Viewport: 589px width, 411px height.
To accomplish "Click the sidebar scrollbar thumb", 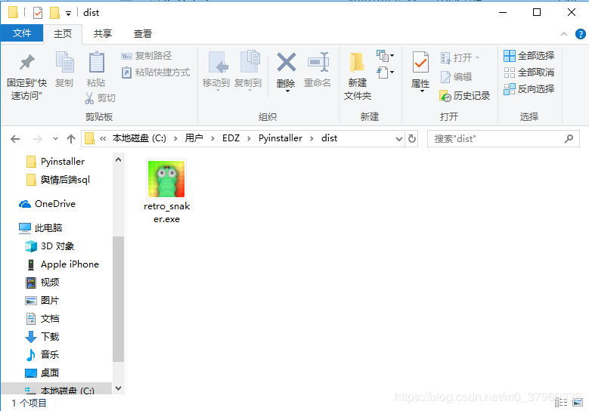I will coord(118,299).
